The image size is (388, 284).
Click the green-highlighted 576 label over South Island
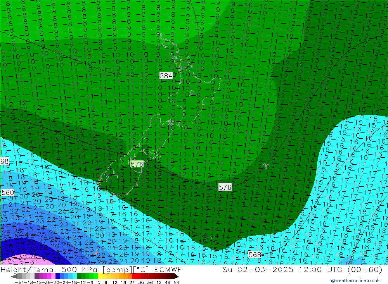click(137, 164)
